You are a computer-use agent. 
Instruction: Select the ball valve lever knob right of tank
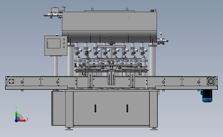pos(161,33)
